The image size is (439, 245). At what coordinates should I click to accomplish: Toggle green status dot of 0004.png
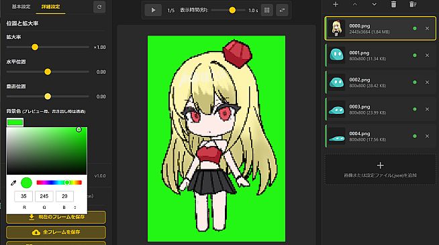pos(415,136)
